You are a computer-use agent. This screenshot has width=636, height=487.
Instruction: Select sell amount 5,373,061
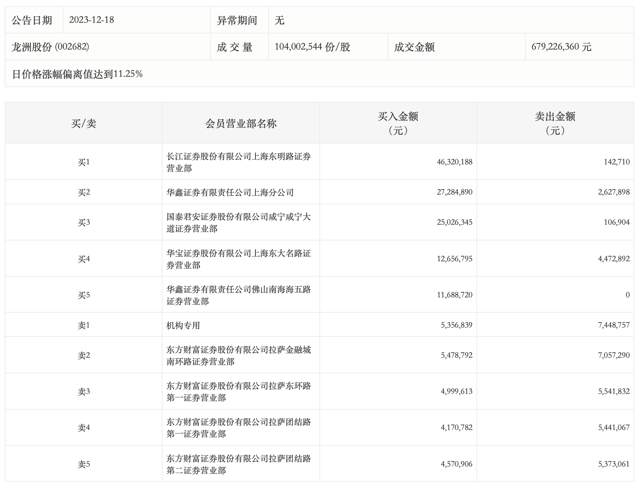(613, 464)
